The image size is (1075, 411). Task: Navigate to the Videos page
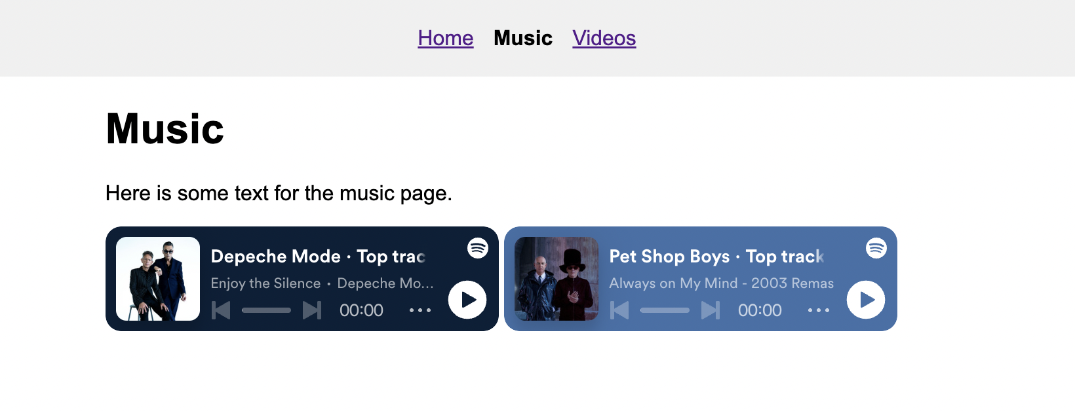pyautogui.click(x=604, y=38)
